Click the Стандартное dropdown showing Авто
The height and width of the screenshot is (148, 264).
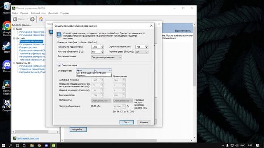pos(94,70)
